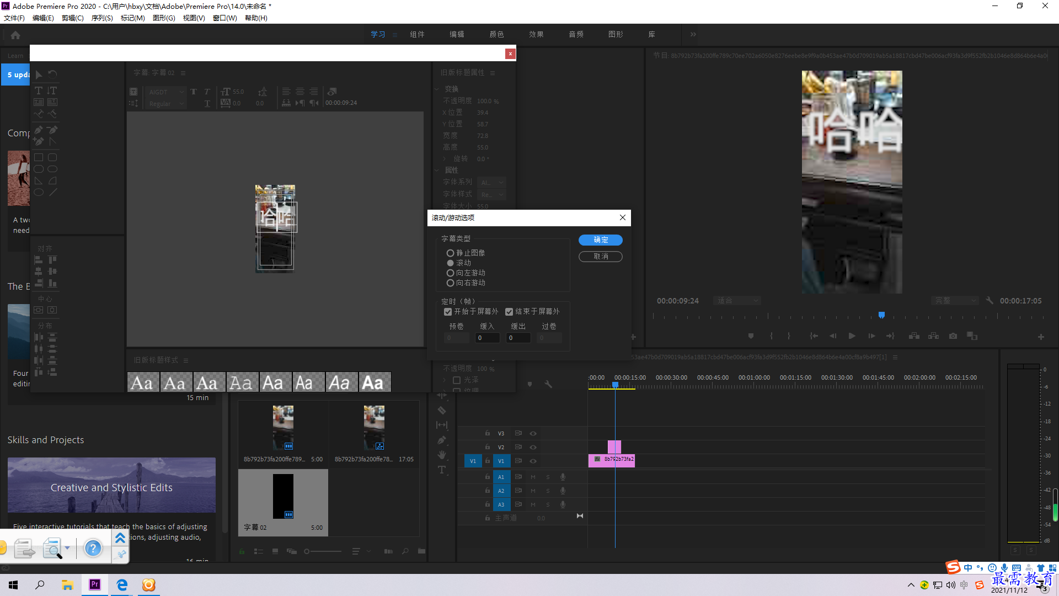Click the program monitor playhead marker

tap(881, 315)
